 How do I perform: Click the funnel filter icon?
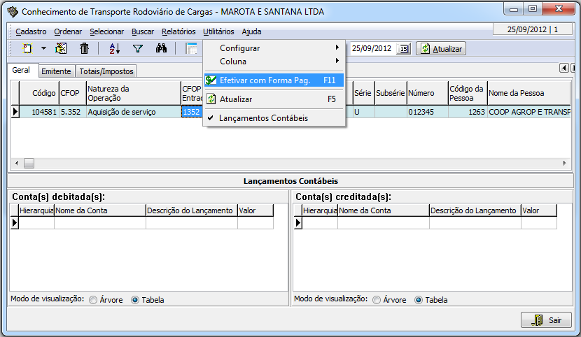138,48
